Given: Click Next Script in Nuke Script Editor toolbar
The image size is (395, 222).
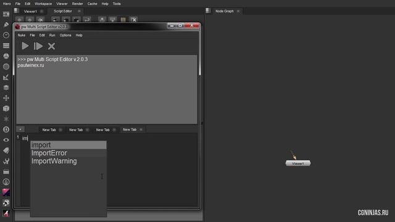Looking at the screenshot, I should point(30,20).
